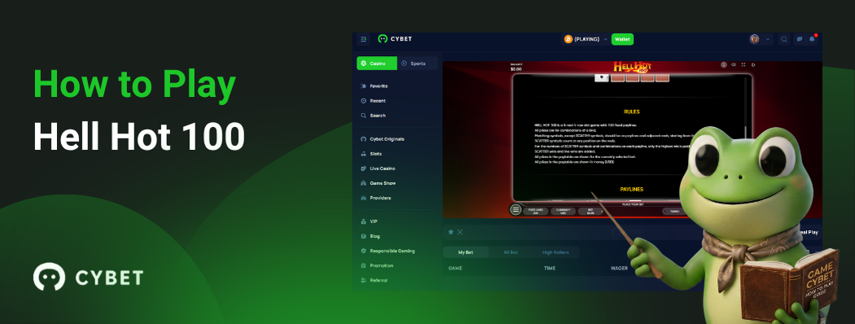Switch to the High Rollers tab
This screenshot has width=855, height=324.
(x=555, y=252)
